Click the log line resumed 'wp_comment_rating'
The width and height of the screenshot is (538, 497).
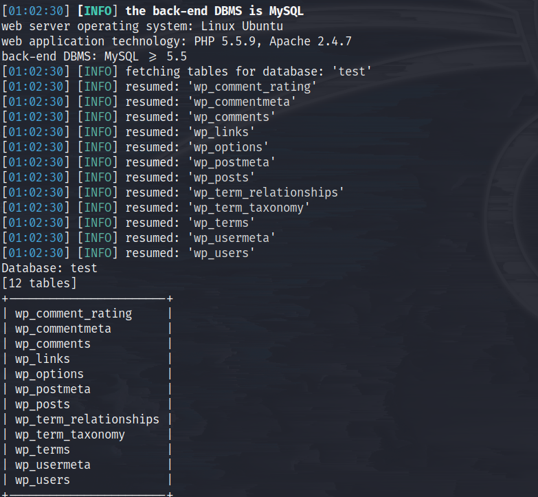point(159,87)
